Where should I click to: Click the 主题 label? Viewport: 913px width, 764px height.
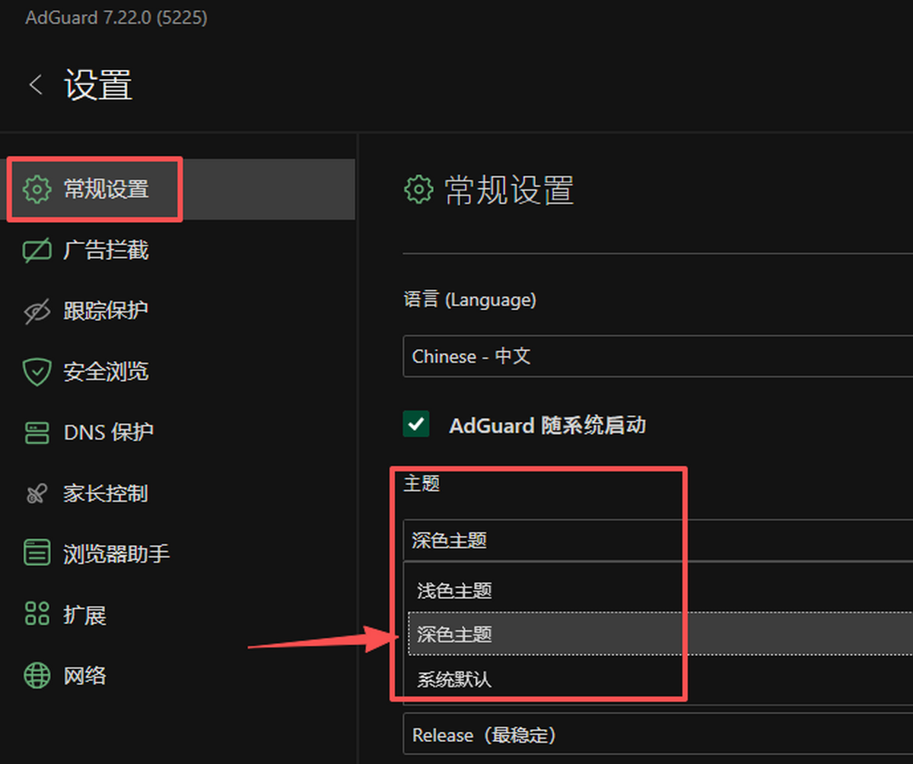(422, 483)
